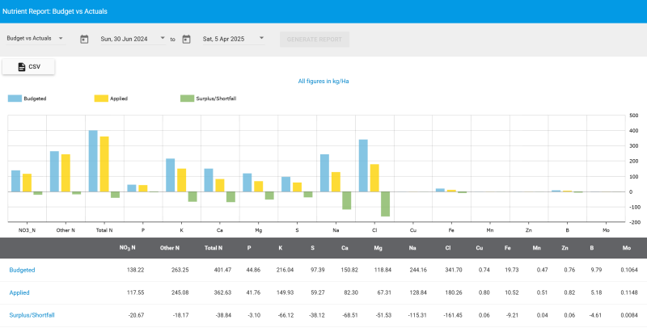Click the blue Budgeted bar for Na

324,173
